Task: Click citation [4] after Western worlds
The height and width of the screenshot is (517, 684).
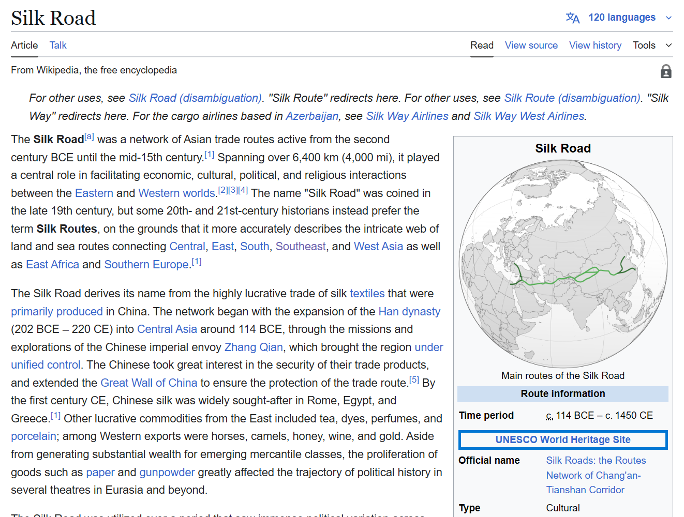Action: click(243, 190)
